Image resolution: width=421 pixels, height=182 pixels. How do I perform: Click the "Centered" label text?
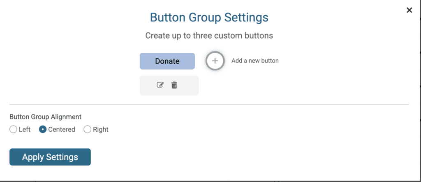[62, 130]
